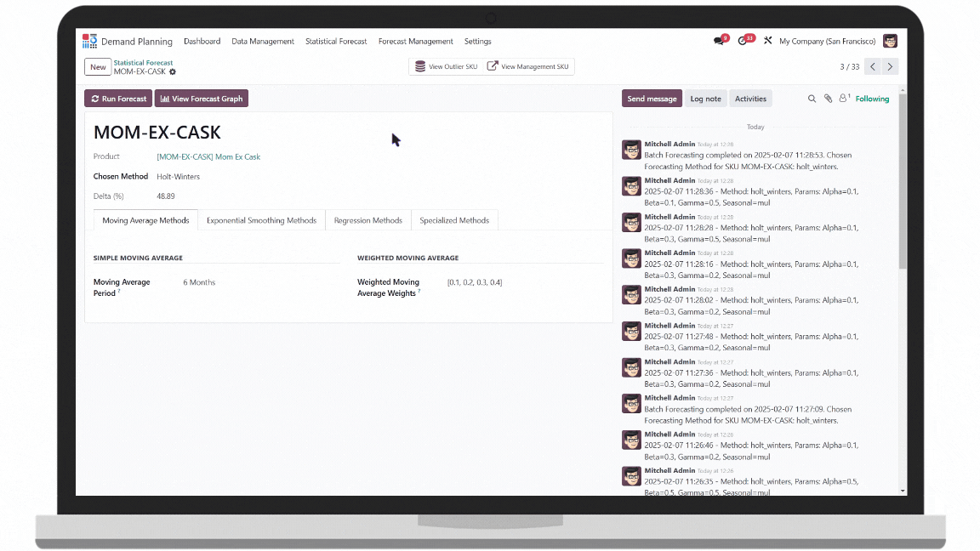Screen dimensions: 980x551
Task: Click the Demand Planning app title
Action: [x=137, y=41]
